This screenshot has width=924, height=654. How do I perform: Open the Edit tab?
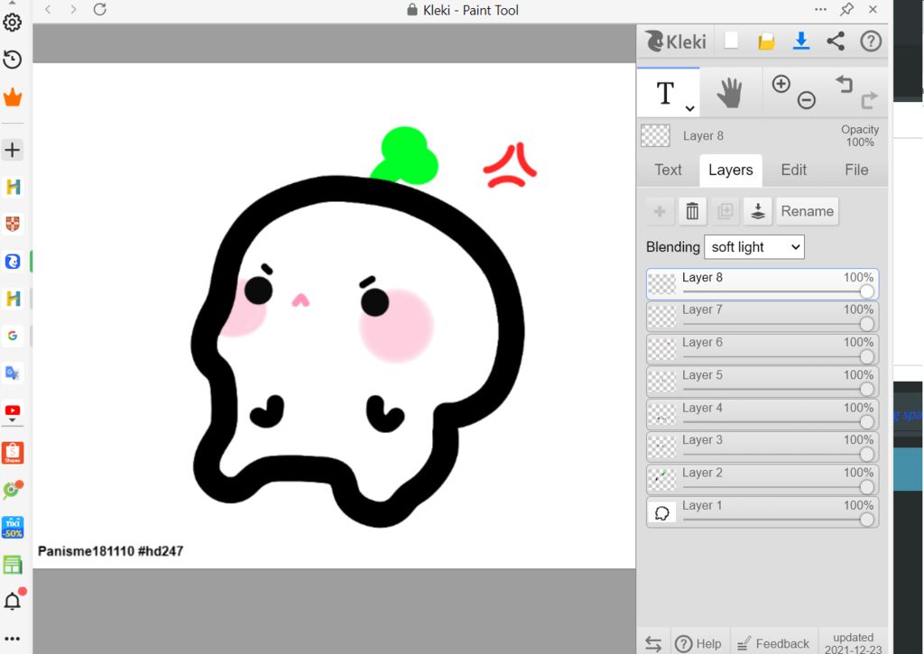793,170
